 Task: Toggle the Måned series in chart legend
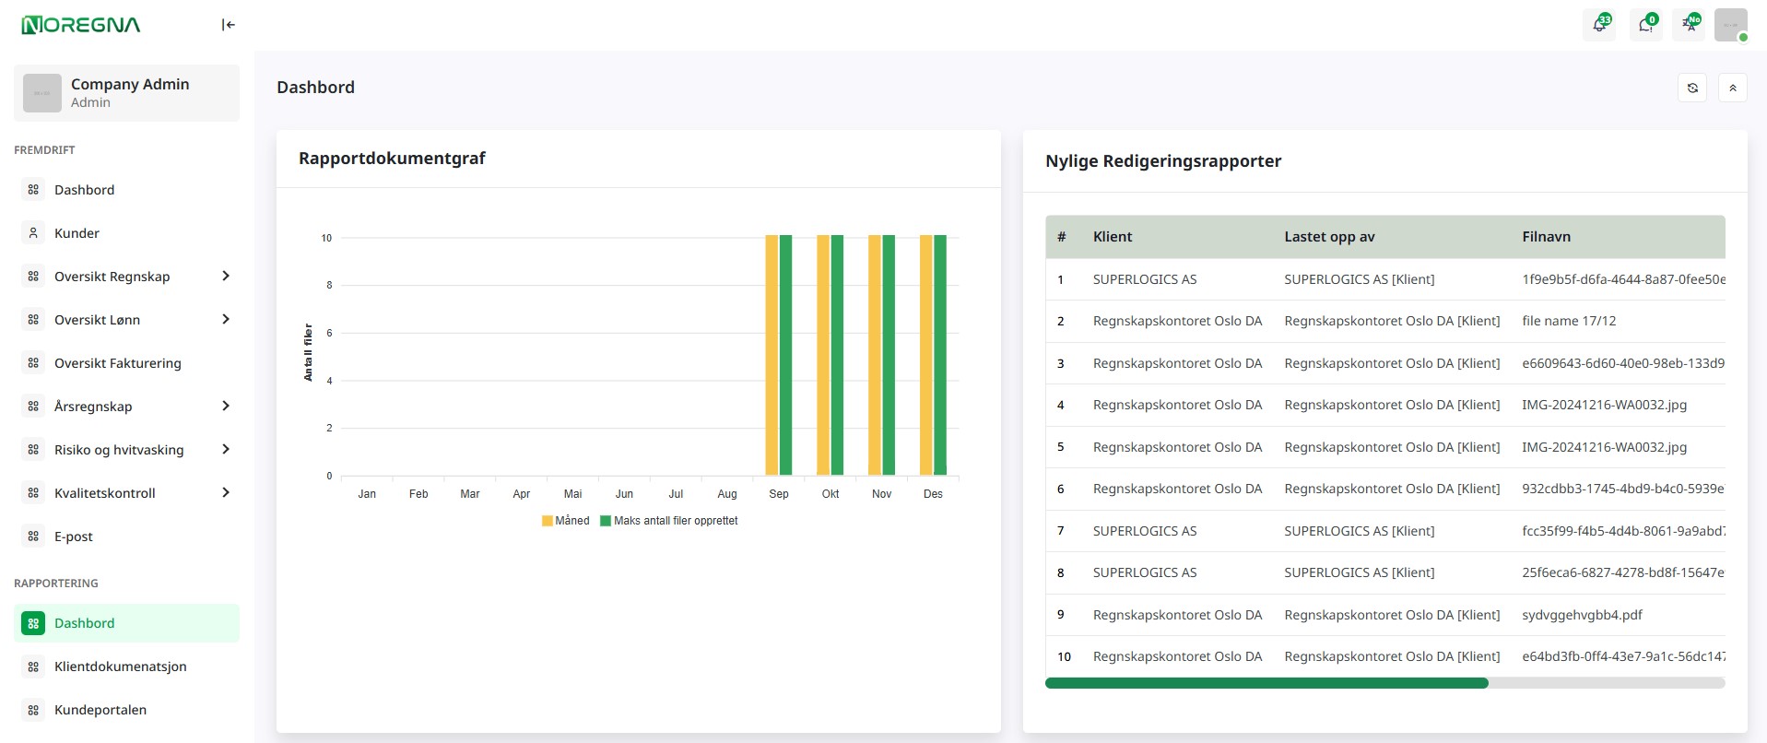point(565,521)
